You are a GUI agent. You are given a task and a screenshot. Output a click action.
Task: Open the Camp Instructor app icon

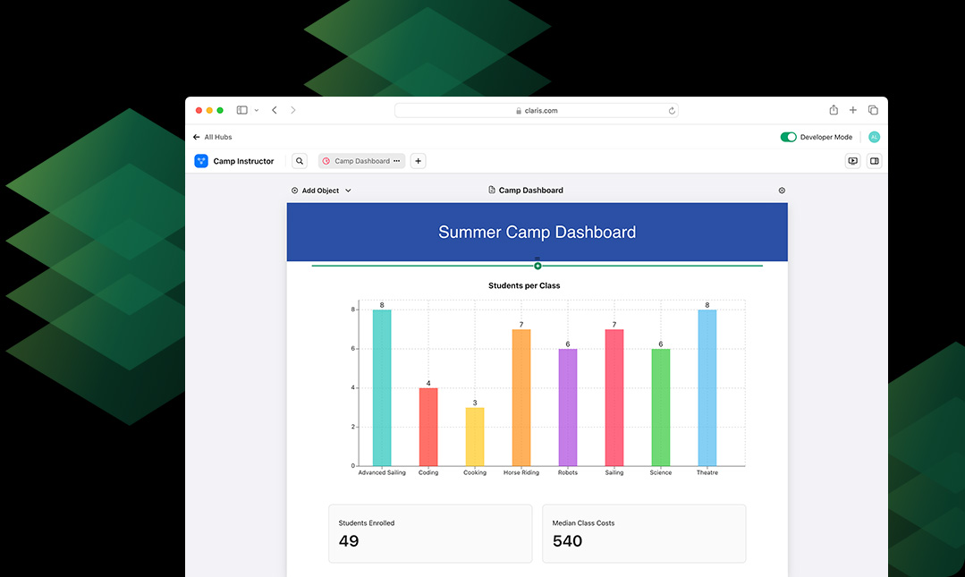tap(200, 161)
